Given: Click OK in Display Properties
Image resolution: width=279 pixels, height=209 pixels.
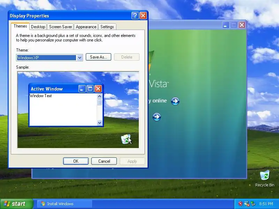Looking at the screenshot, I should pyautogui.click(x=76, y=161).
